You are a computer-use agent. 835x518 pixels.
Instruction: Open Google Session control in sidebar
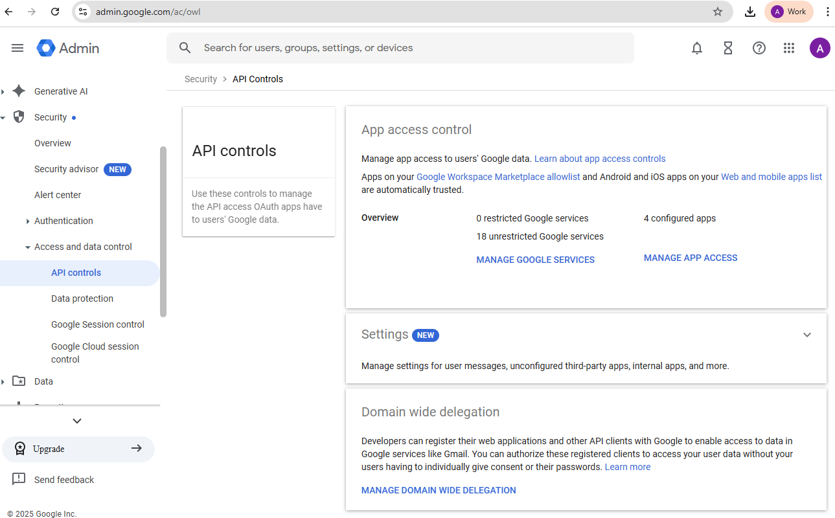coord(98,324)
